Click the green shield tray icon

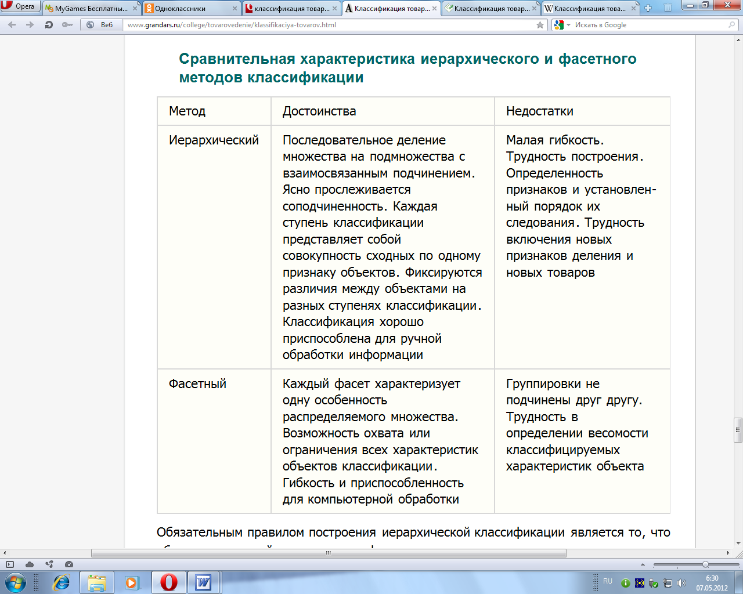click(x=654, y=583)
